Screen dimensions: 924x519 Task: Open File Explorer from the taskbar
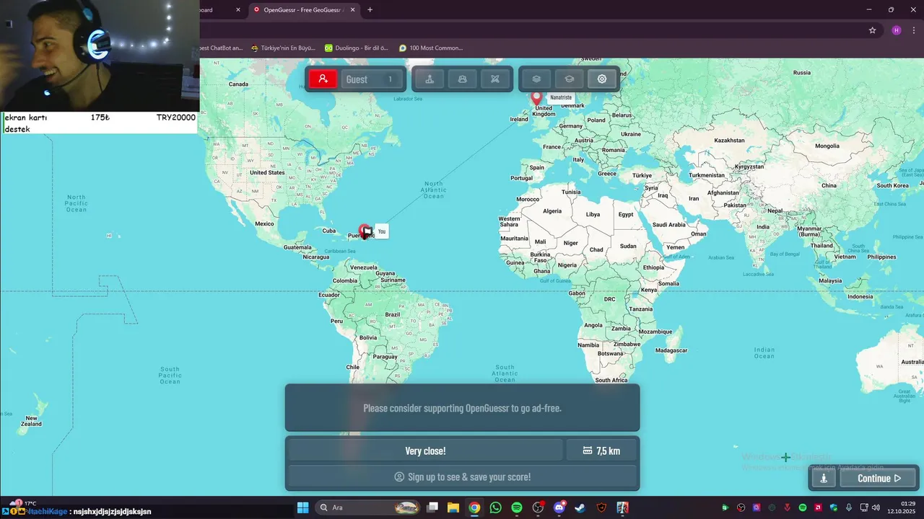tap(453, 507)
